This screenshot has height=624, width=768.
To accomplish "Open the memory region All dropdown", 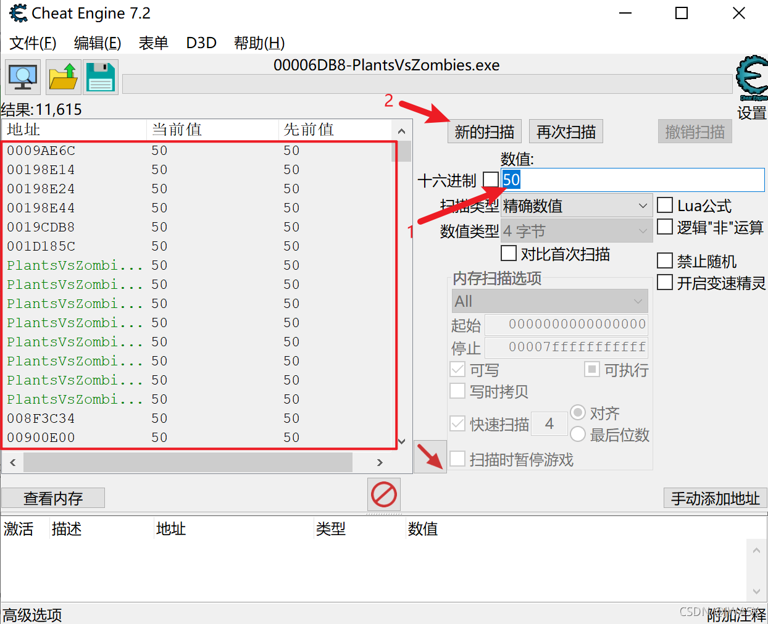I will (x=550, y=301).
